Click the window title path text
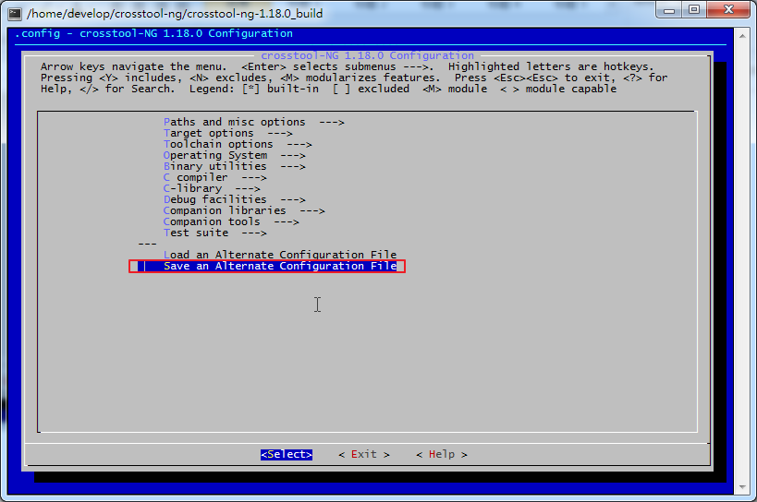 [175, 14]
